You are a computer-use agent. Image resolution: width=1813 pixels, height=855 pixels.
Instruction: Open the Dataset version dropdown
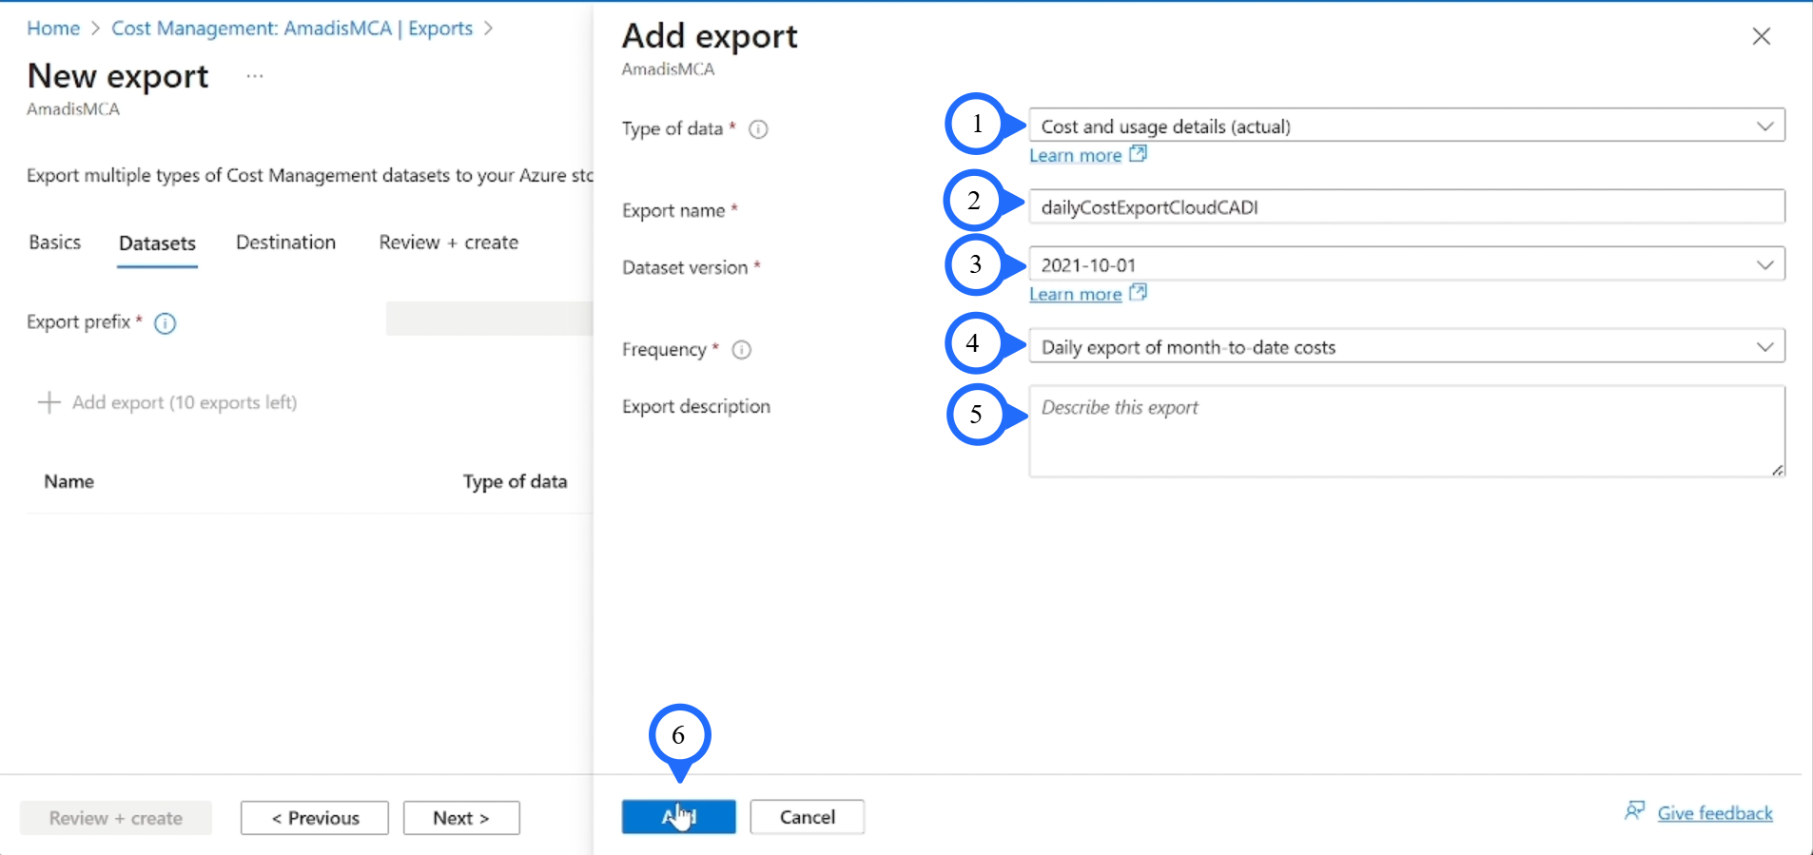(1406, 264)
